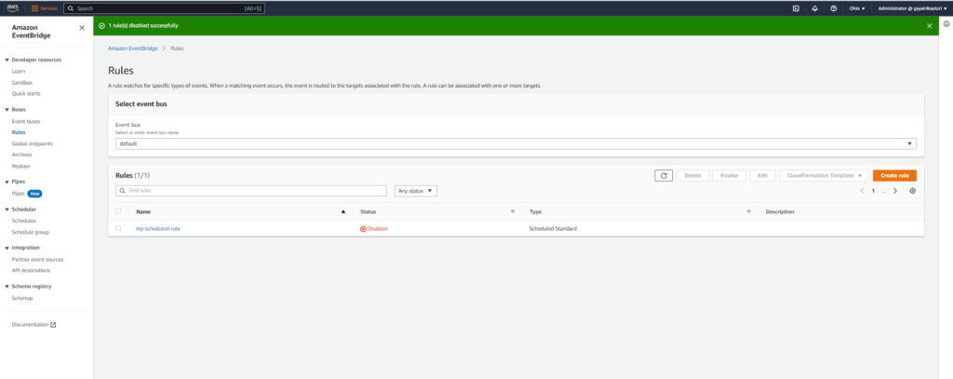The height and width of the screenshot is (379, 953).
Task: Collapse the Pipes section
Action: click(7, 182)
